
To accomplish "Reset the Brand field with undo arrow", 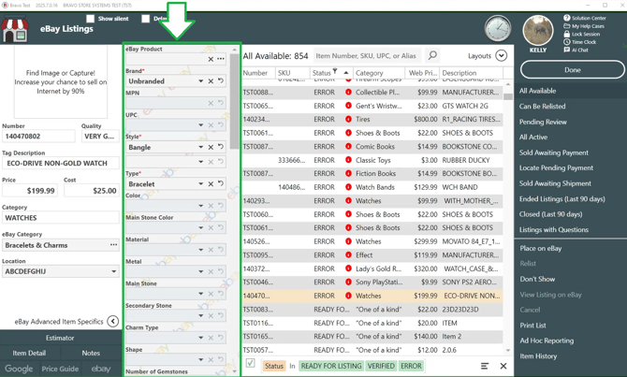I will 220,80.
